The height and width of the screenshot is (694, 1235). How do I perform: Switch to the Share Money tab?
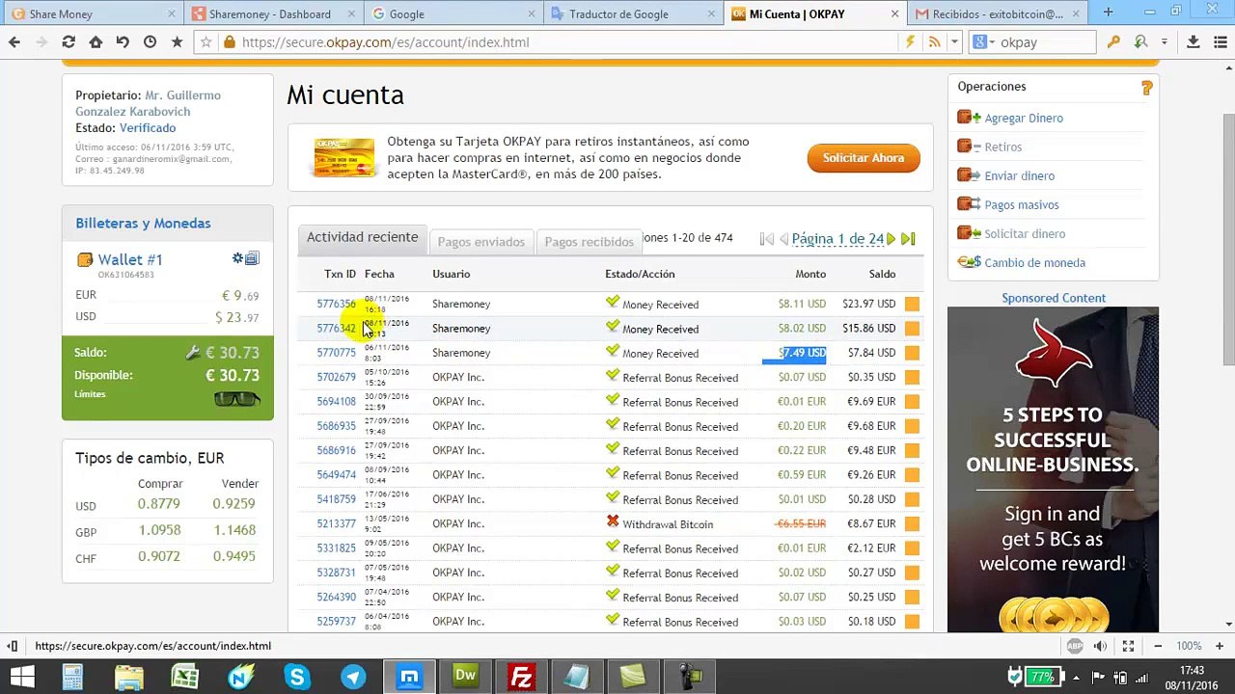pyautogui.click(x=92, y=13)
